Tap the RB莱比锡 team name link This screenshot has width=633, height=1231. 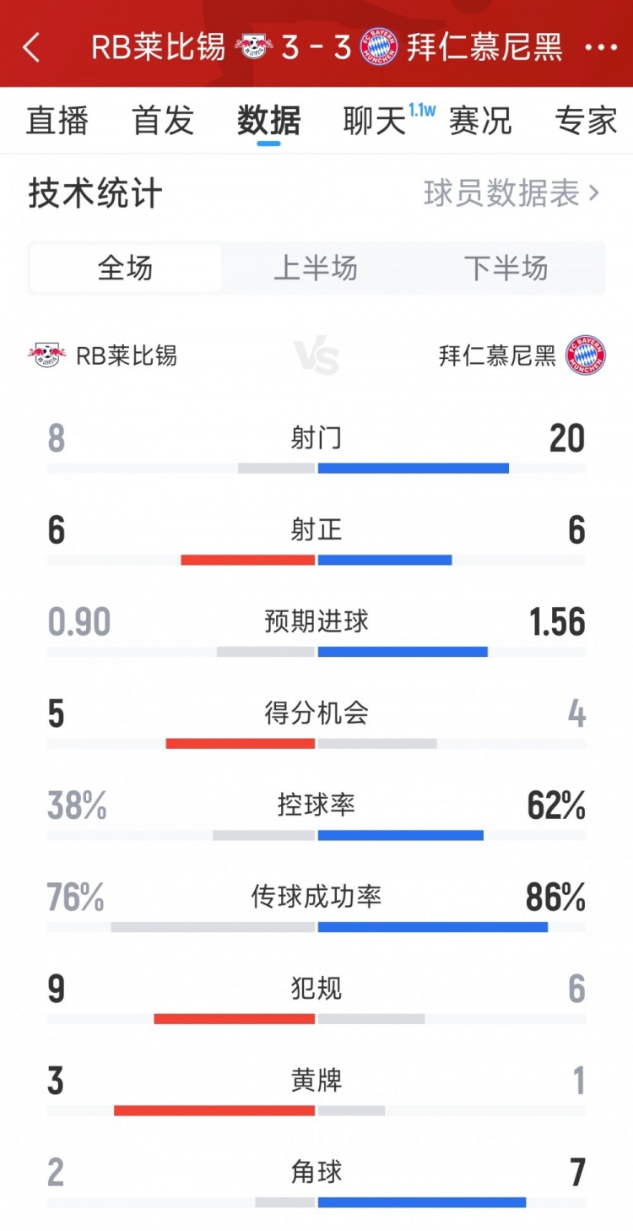pos(127,355)
